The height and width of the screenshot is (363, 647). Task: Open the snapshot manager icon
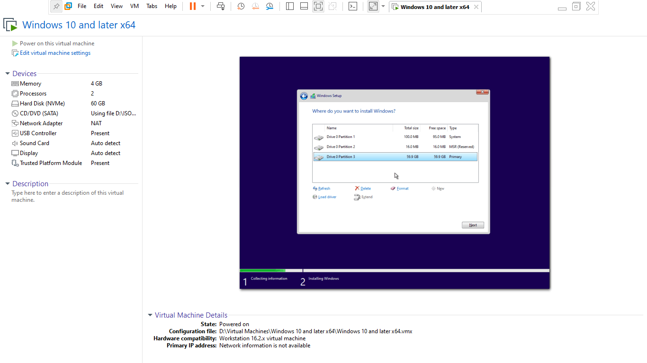click(270, 7)
